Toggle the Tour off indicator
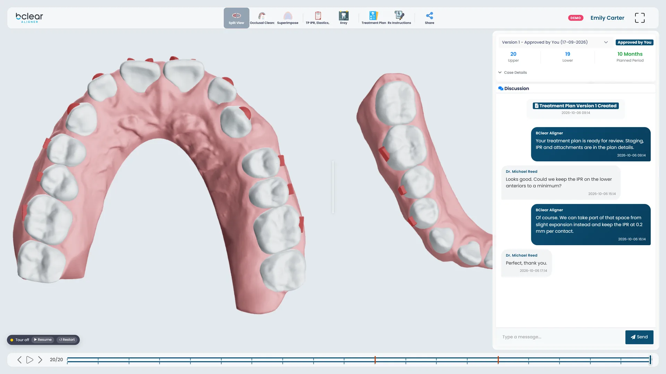Screen dimensions: 666x374 coord(20,340)
